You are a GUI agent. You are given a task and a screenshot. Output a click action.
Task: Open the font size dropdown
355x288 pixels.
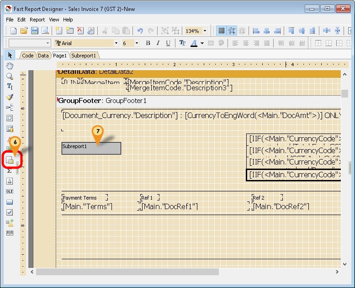click(137, 43)
